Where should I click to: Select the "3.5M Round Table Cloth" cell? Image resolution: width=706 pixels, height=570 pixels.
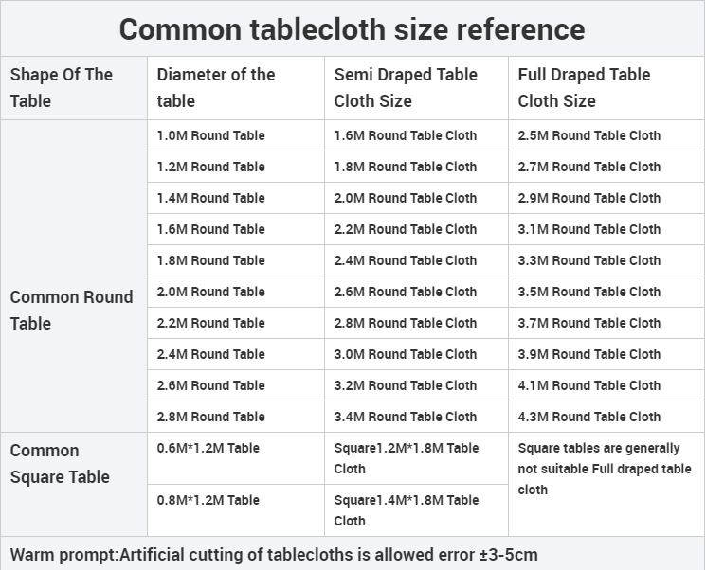pyautogui.click(x=589, y=292)
